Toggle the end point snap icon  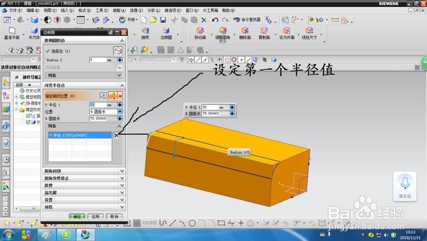coord(198,60)
